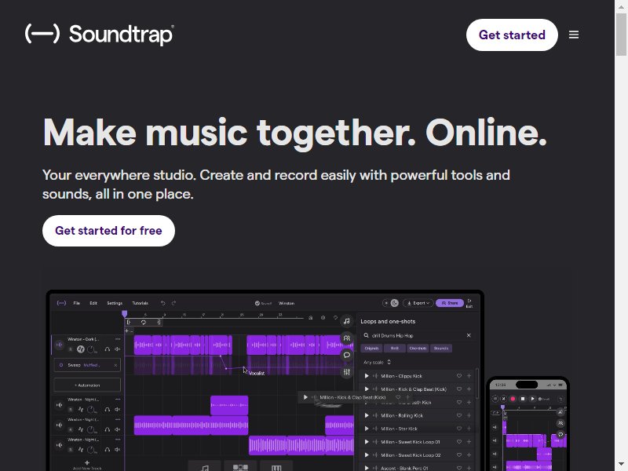Click the + Automation button

click(x=87, y=385)
